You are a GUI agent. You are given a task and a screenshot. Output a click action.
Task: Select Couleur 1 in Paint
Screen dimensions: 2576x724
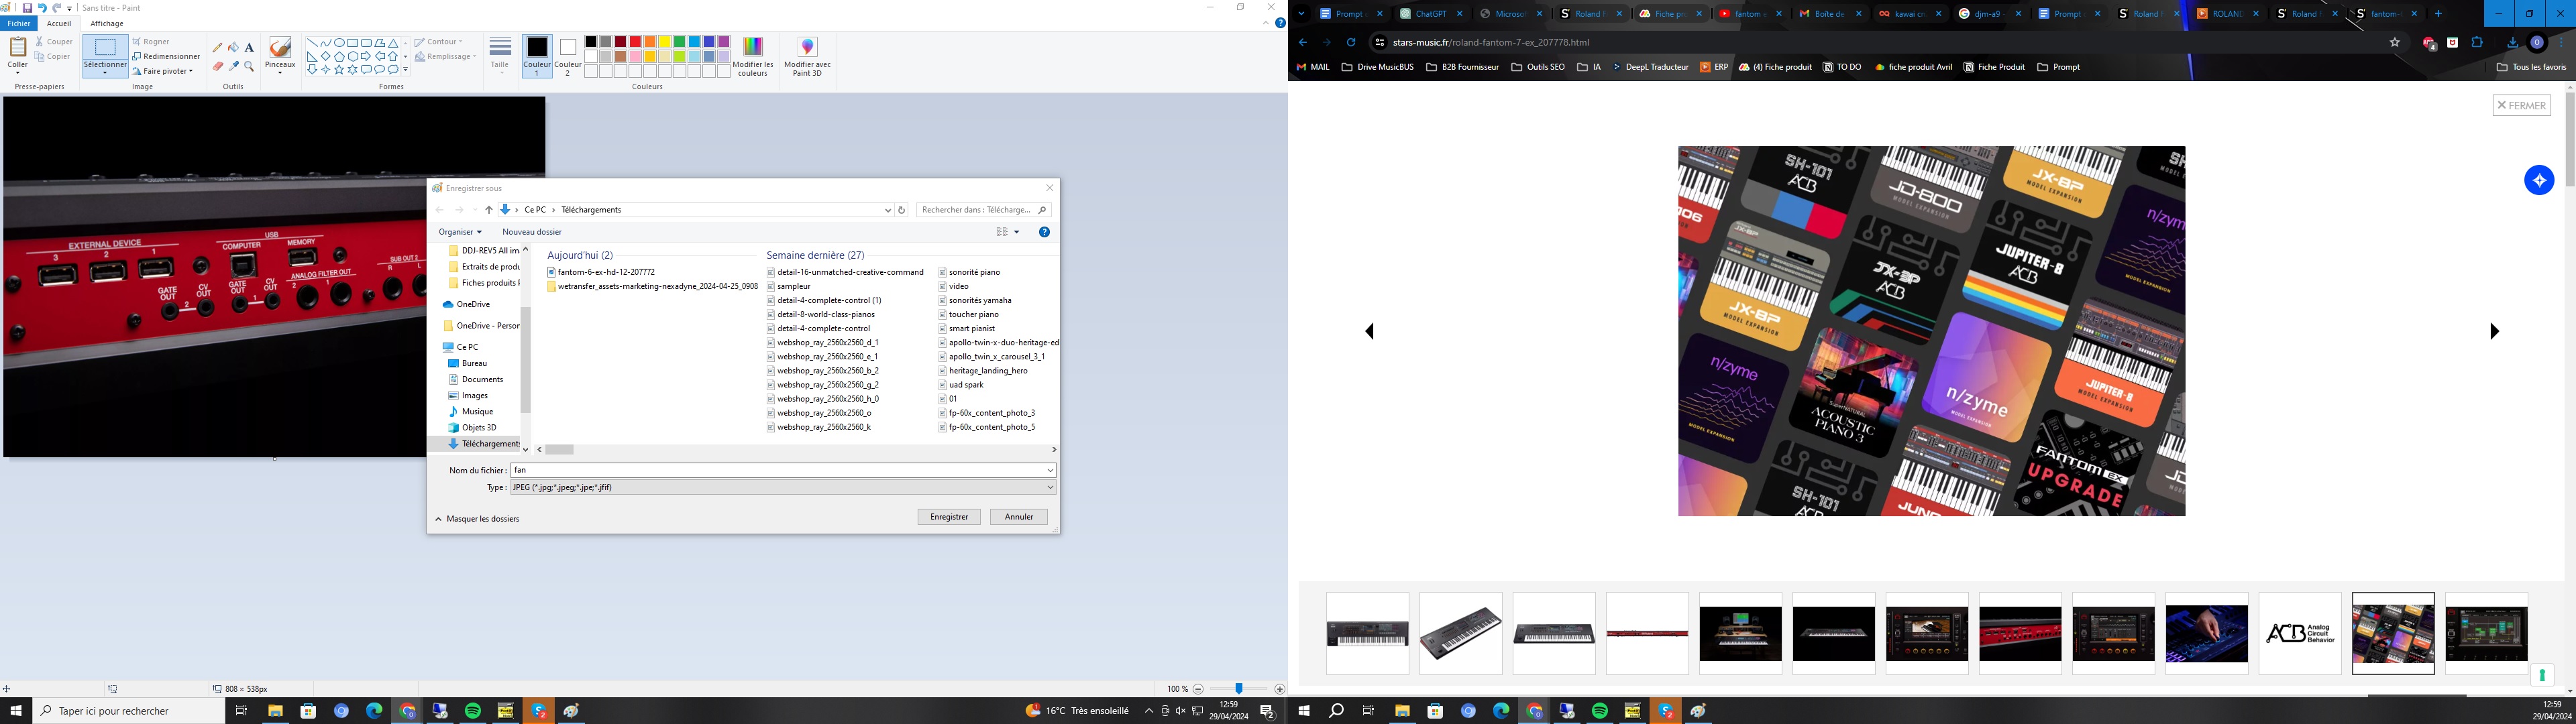point(537,57)
